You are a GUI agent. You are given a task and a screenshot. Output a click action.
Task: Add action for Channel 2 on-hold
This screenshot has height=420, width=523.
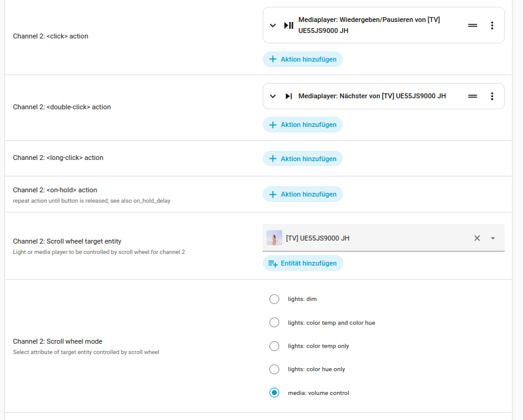(x=303, y=194)
